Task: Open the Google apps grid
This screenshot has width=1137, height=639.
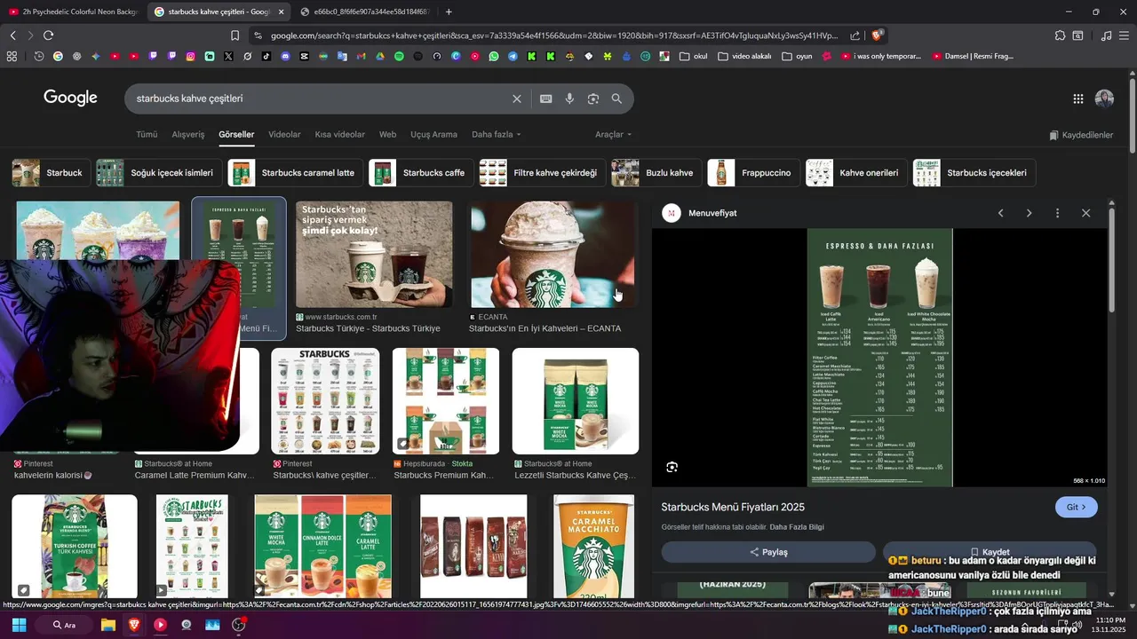Action: pos(1077,99)
